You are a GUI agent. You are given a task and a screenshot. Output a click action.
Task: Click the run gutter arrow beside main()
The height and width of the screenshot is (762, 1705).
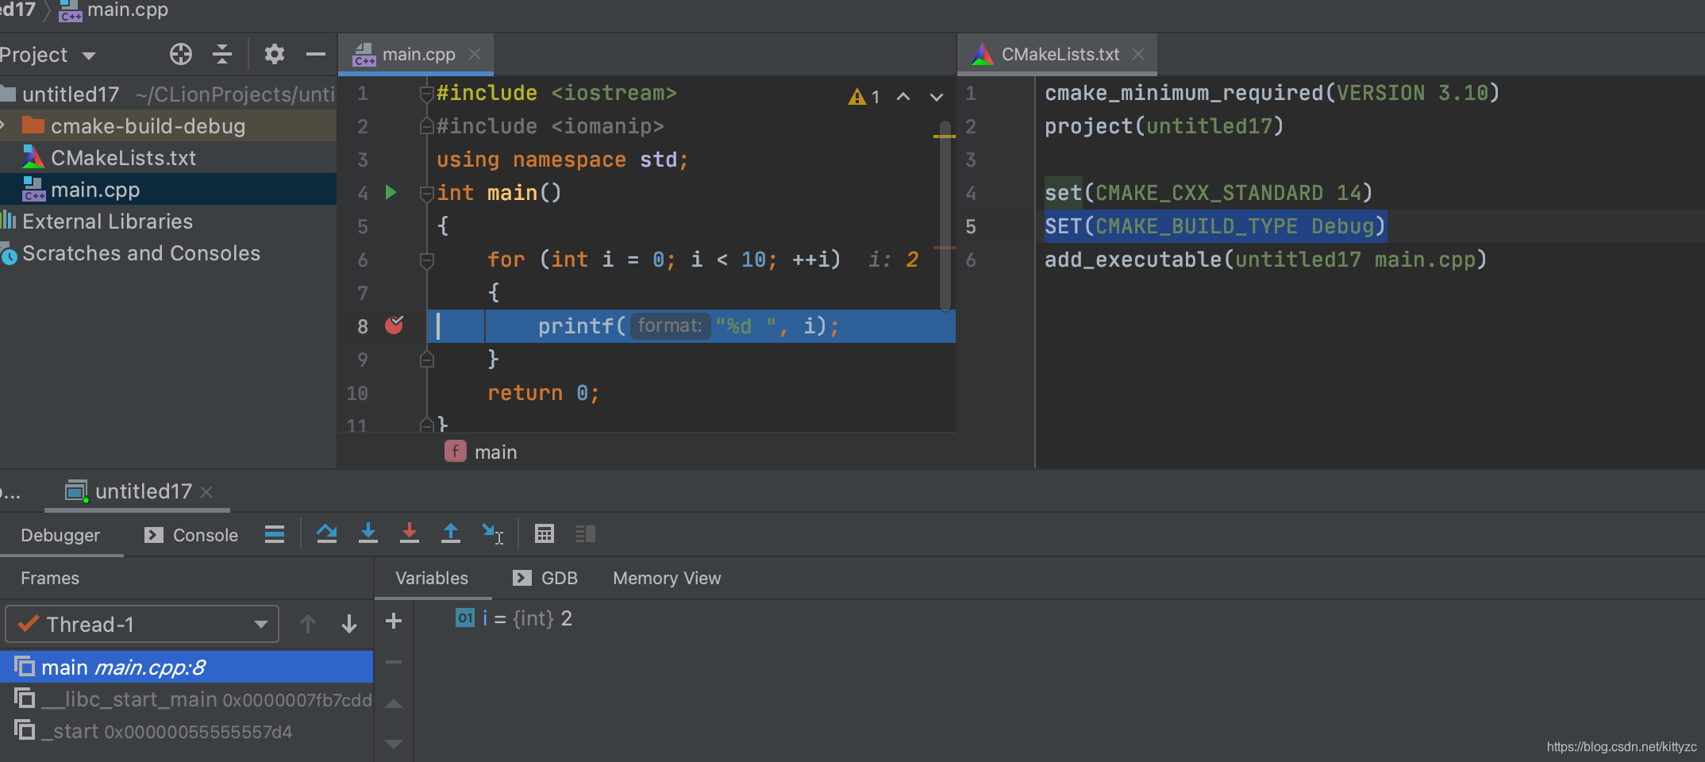pyautogui.click(x=391, y=192)
